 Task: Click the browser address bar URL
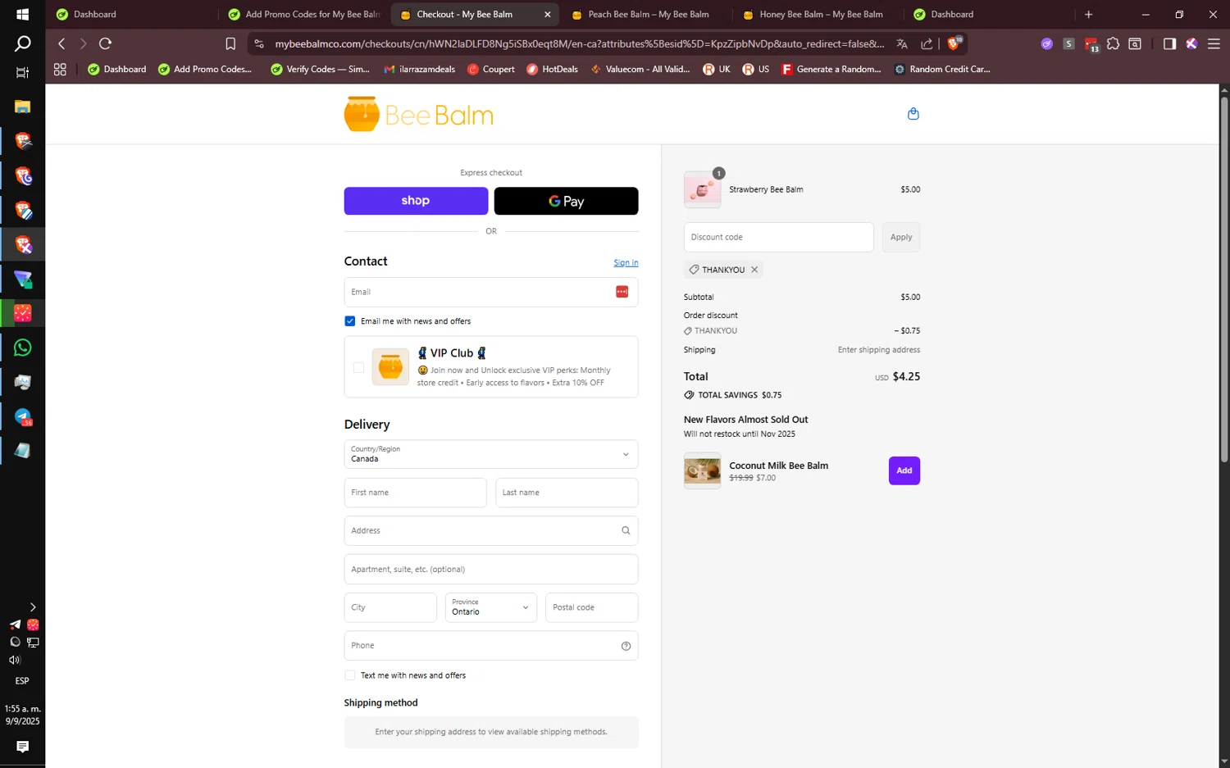point(579,44)
